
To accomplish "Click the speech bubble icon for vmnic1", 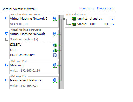I will [x=113, y=19].
